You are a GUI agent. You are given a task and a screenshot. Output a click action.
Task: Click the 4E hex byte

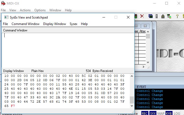pos(71,89)
